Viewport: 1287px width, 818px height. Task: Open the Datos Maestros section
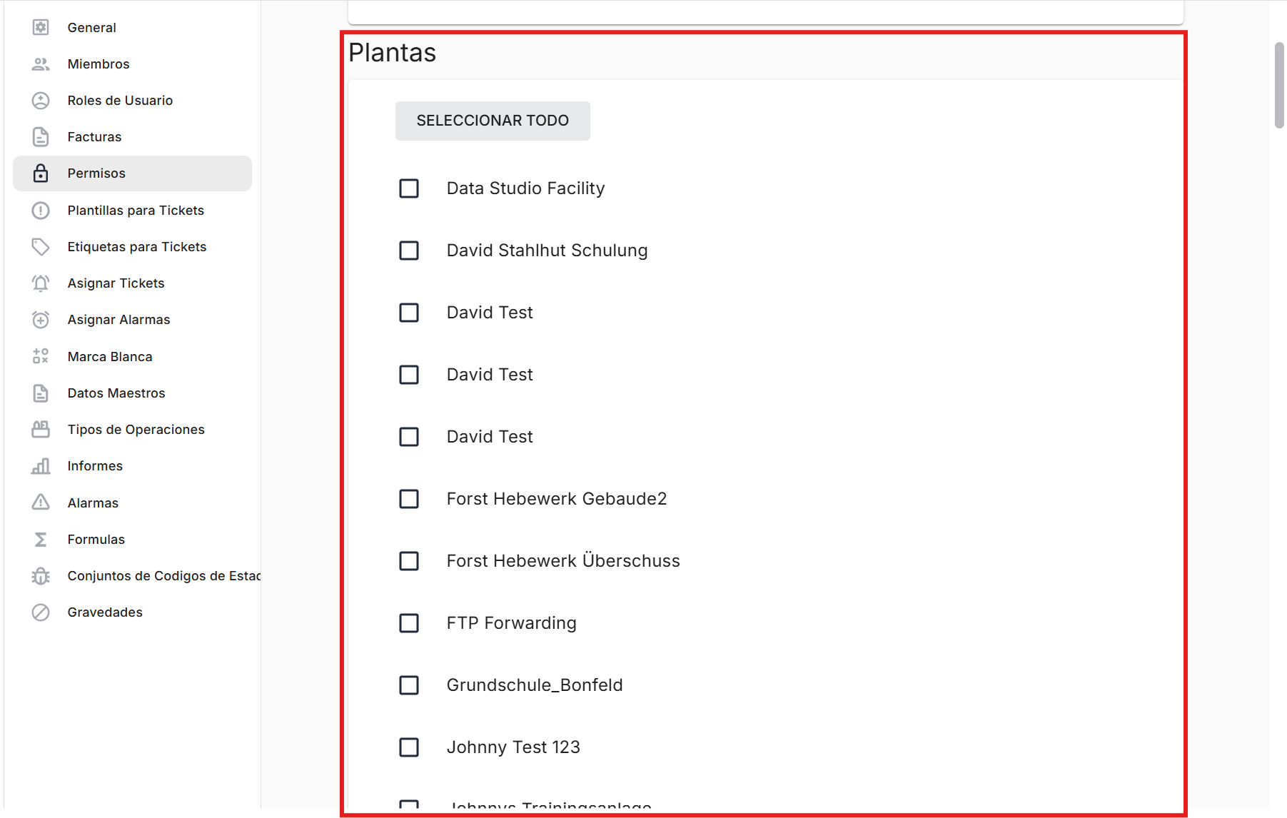(116, 393)
